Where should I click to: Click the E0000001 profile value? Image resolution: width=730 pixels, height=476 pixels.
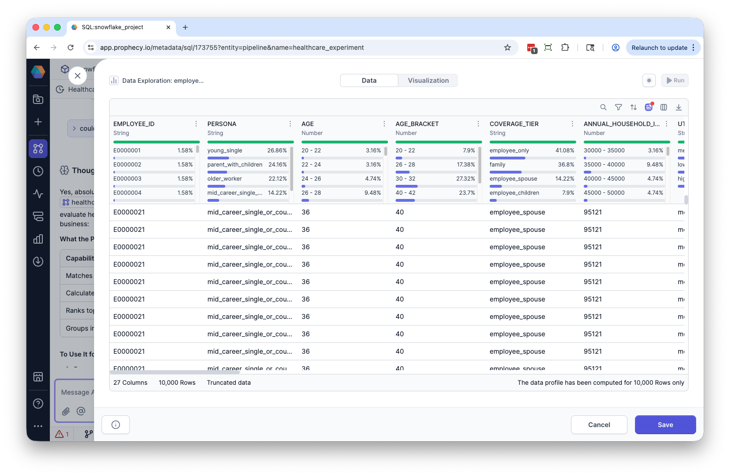pos(127,151)
